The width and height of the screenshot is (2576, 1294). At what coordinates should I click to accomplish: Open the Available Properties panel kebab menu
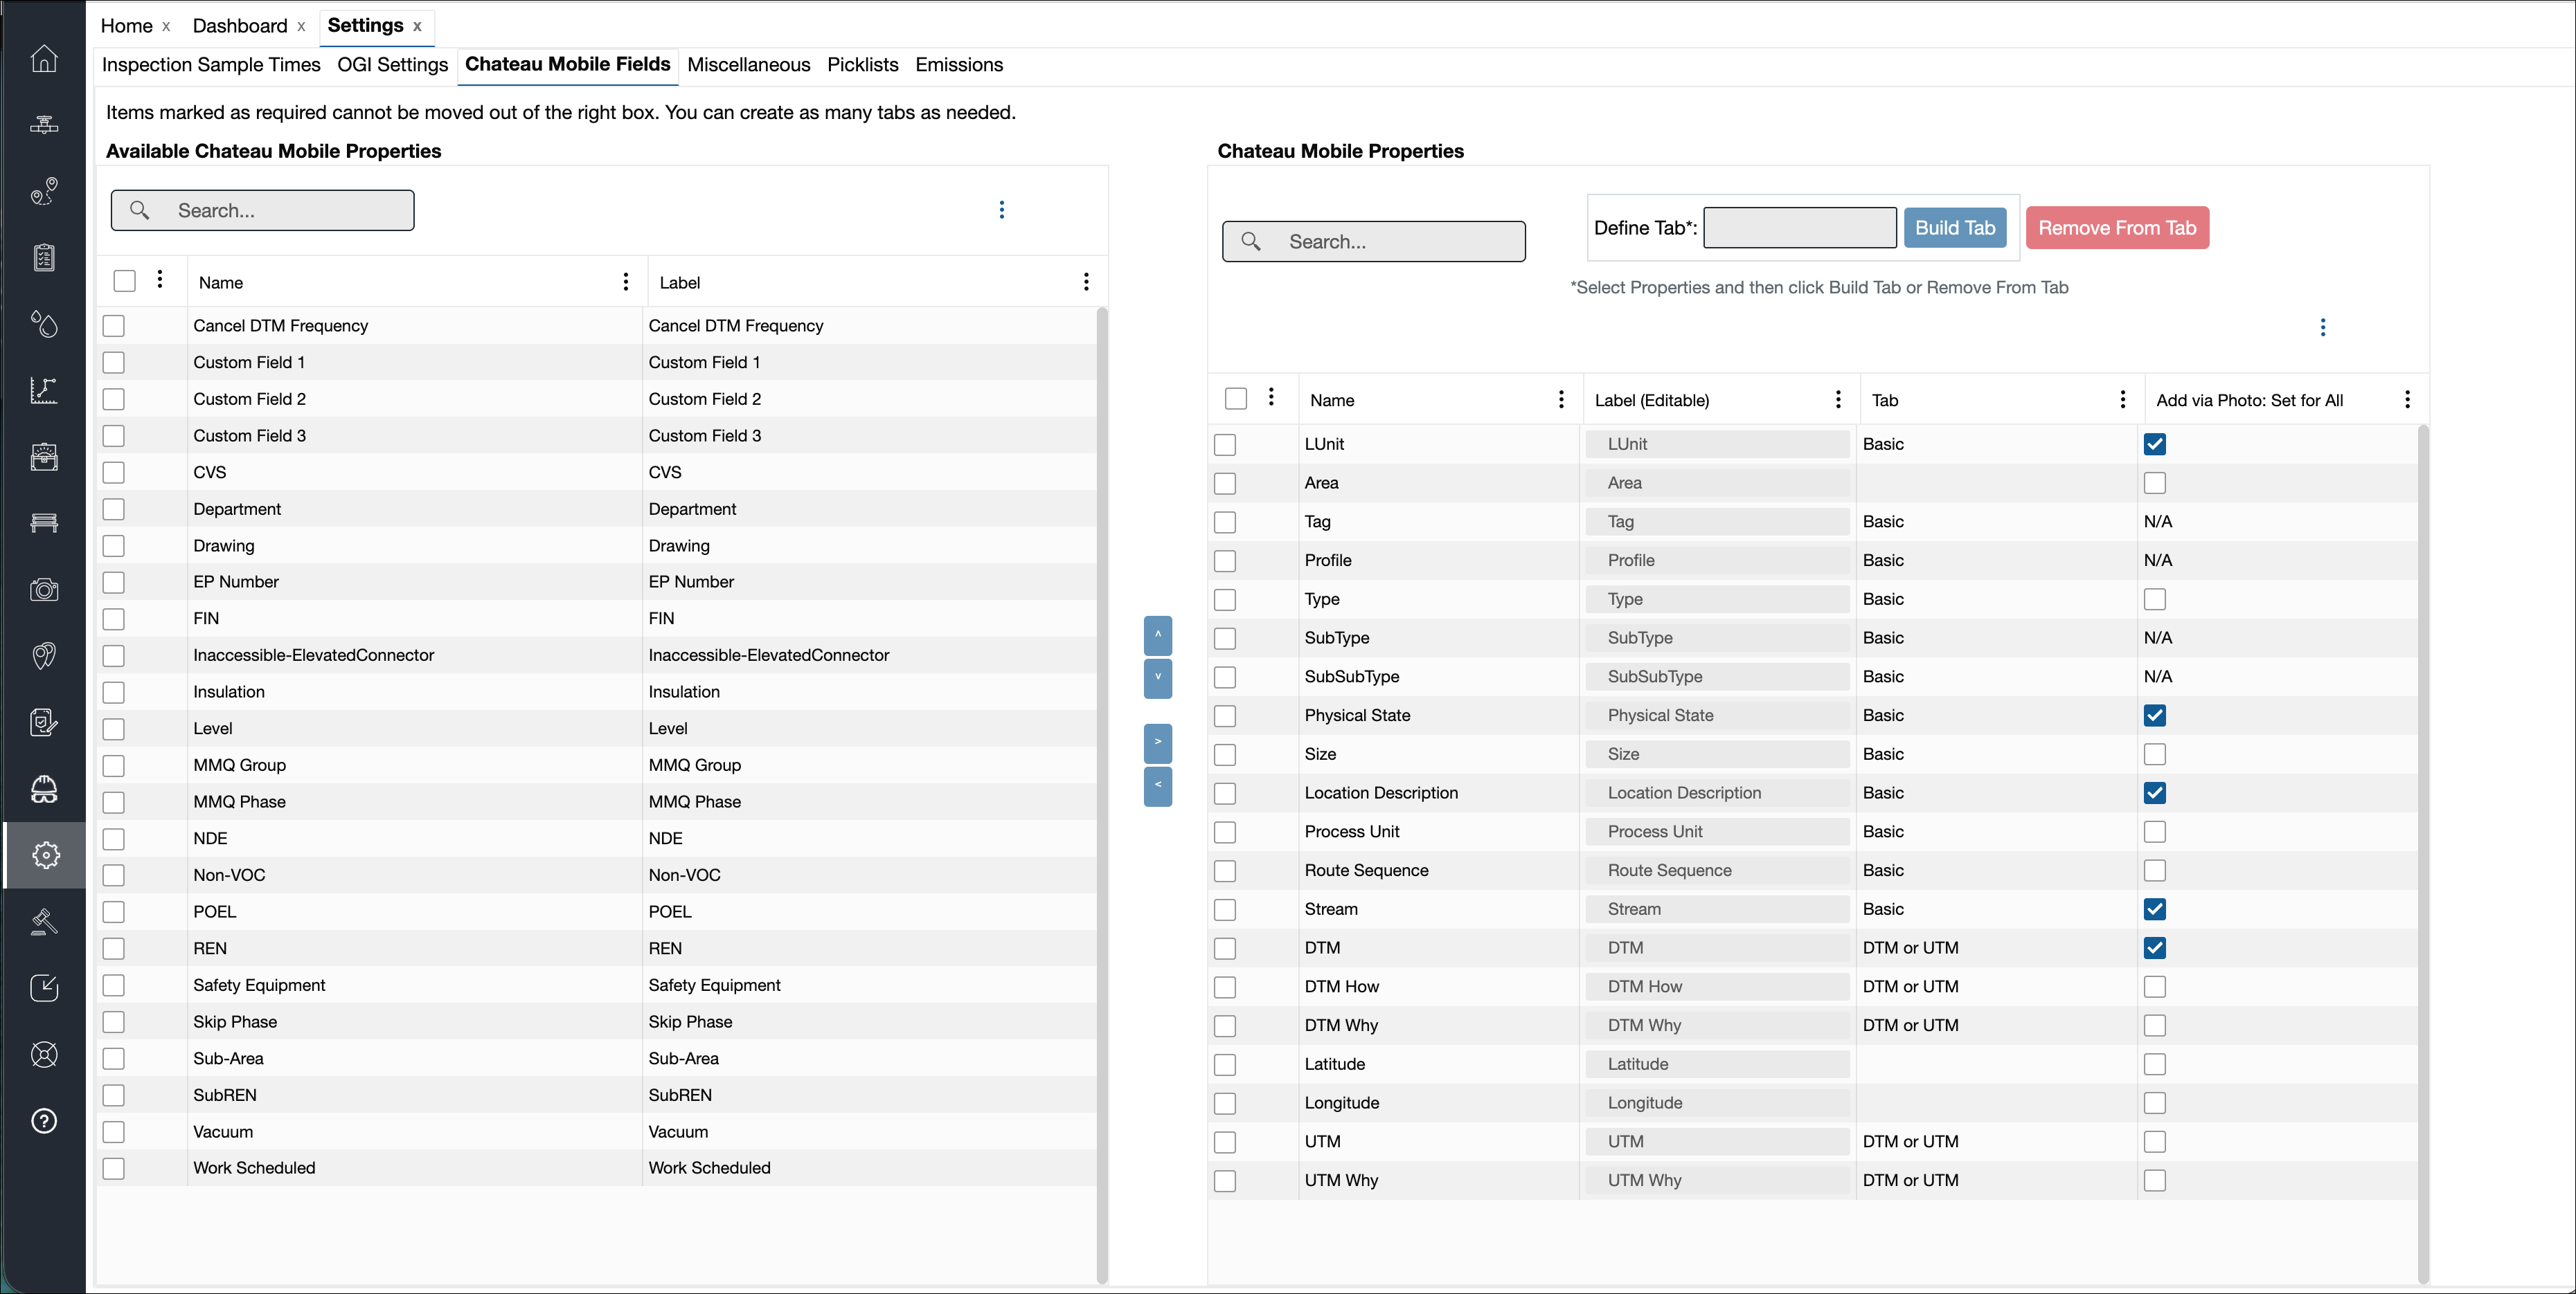point(1002,210)
